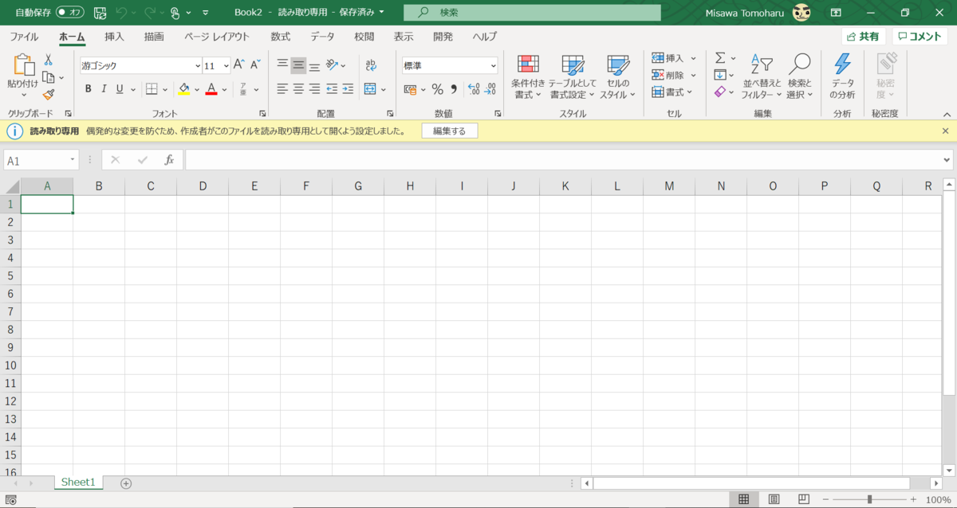The image size is (957, 508).
Task: Close the read-only notification bar
Action: point(946,131)
